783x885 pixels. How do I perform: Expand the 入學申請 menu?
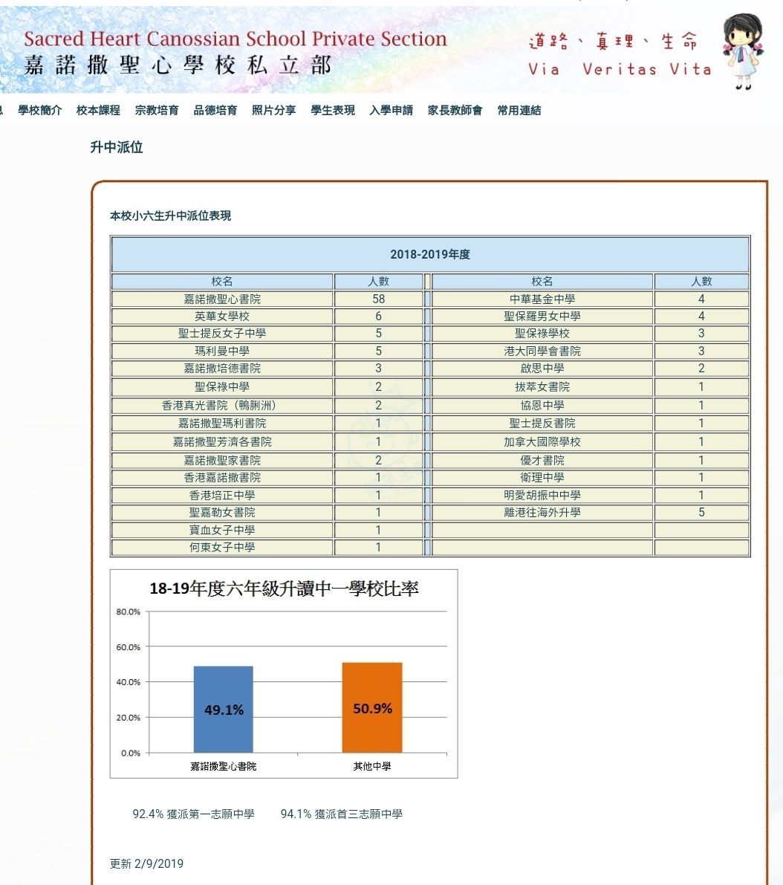(x=391, y=110)
